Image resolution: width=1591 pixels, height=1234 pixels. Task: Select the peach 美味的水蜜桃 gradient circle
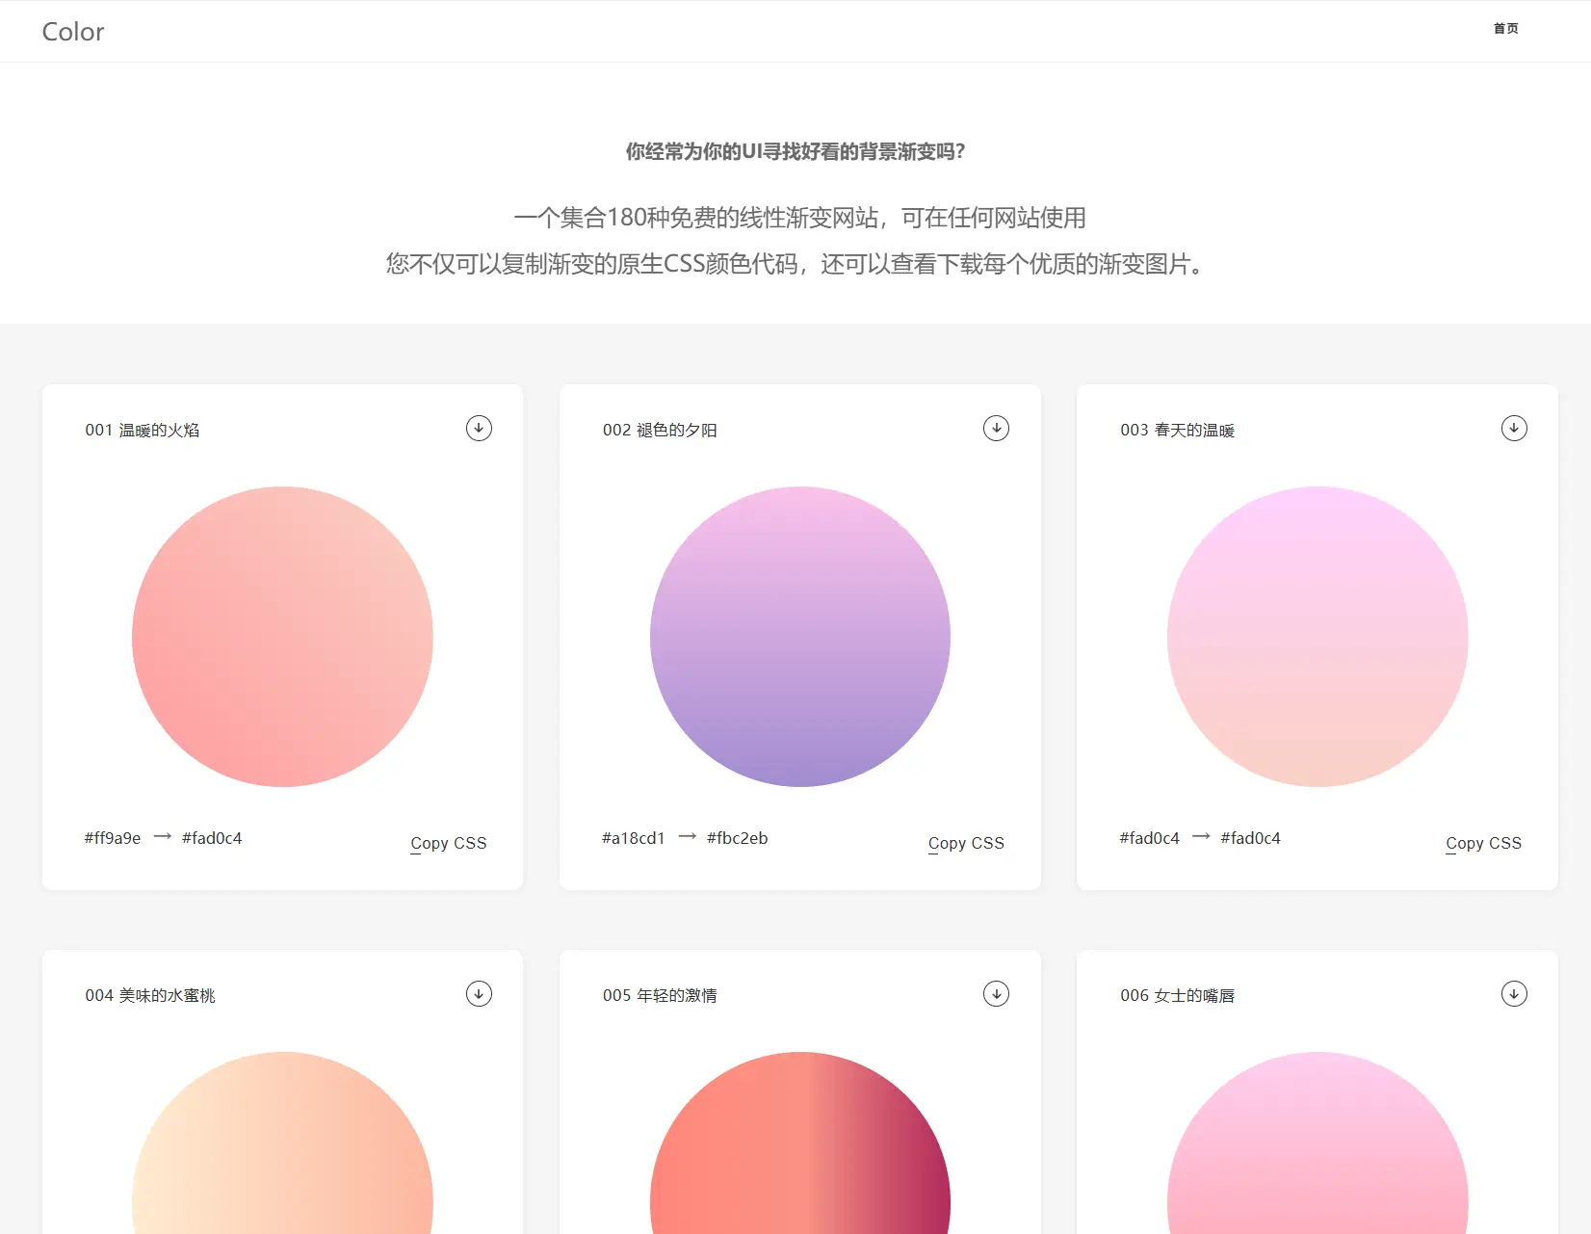[282, 1156]
